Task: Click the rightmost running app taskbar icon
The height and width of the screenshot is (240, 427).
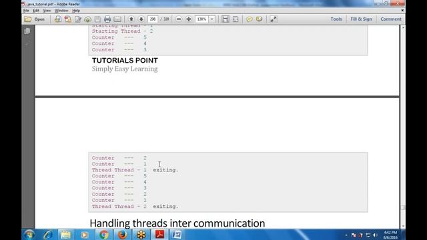Action: [x=177, y=235]
